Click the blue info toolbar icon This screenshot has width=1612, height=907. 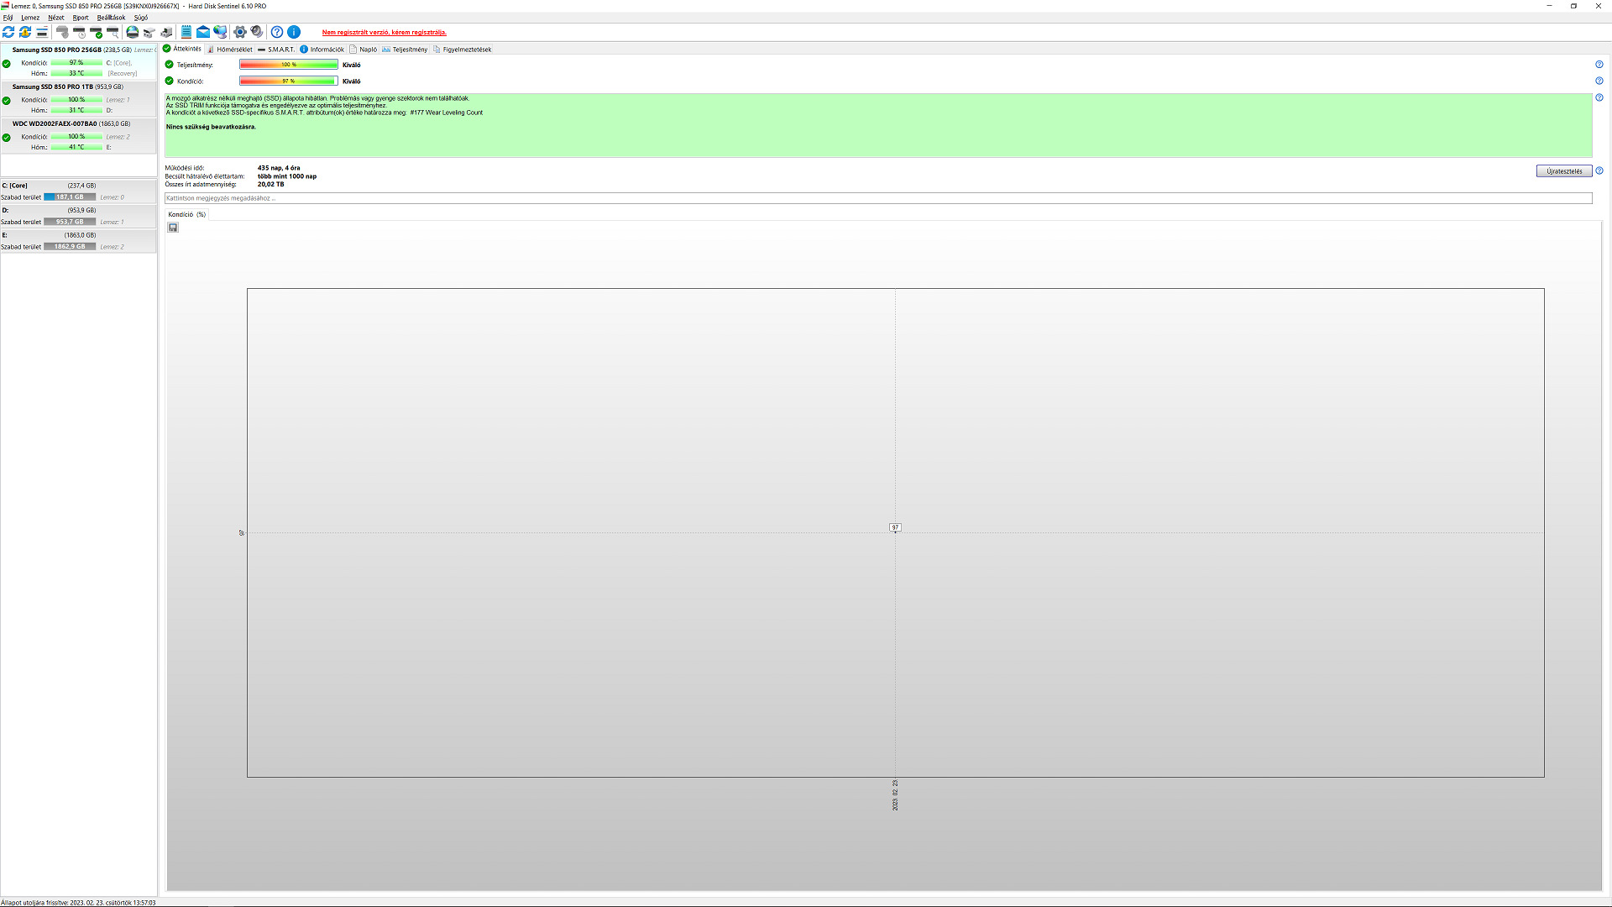tap(294, 32)
